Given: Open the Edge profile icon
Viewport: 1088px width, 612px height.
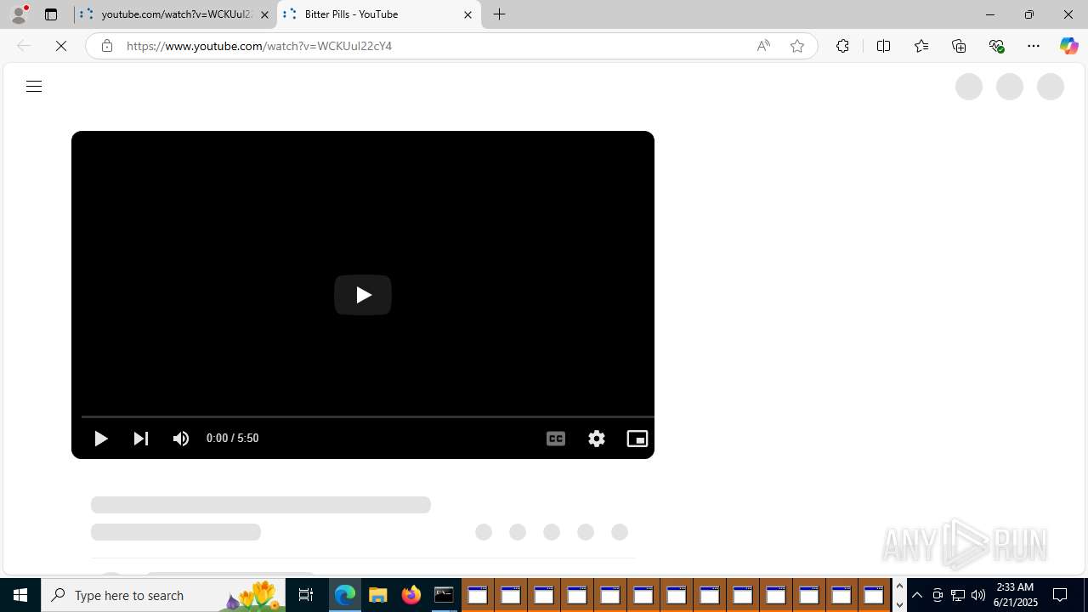Looking at the screenshot, I should coord(19,14).
